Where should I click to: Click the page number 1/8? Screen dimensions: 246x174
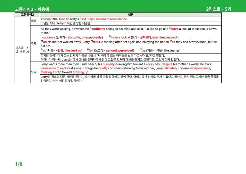click(x=19, y=164)
